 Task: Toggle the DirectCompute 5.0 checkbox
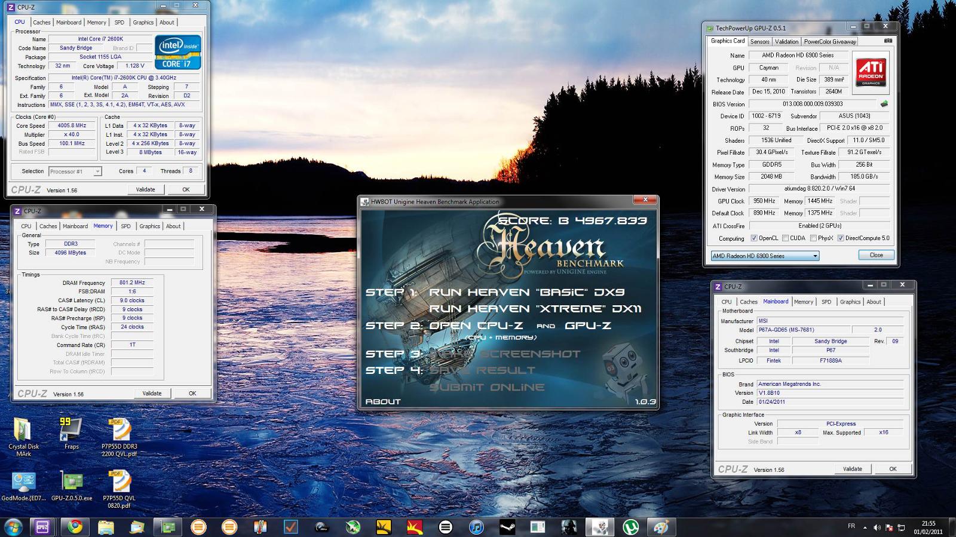point(840,238)
